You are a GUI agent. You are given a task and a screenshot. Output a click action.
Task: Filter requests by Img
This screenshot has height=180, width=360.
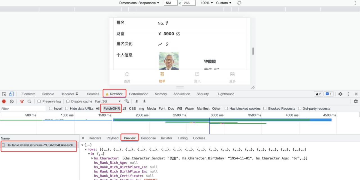click(141, 108)
